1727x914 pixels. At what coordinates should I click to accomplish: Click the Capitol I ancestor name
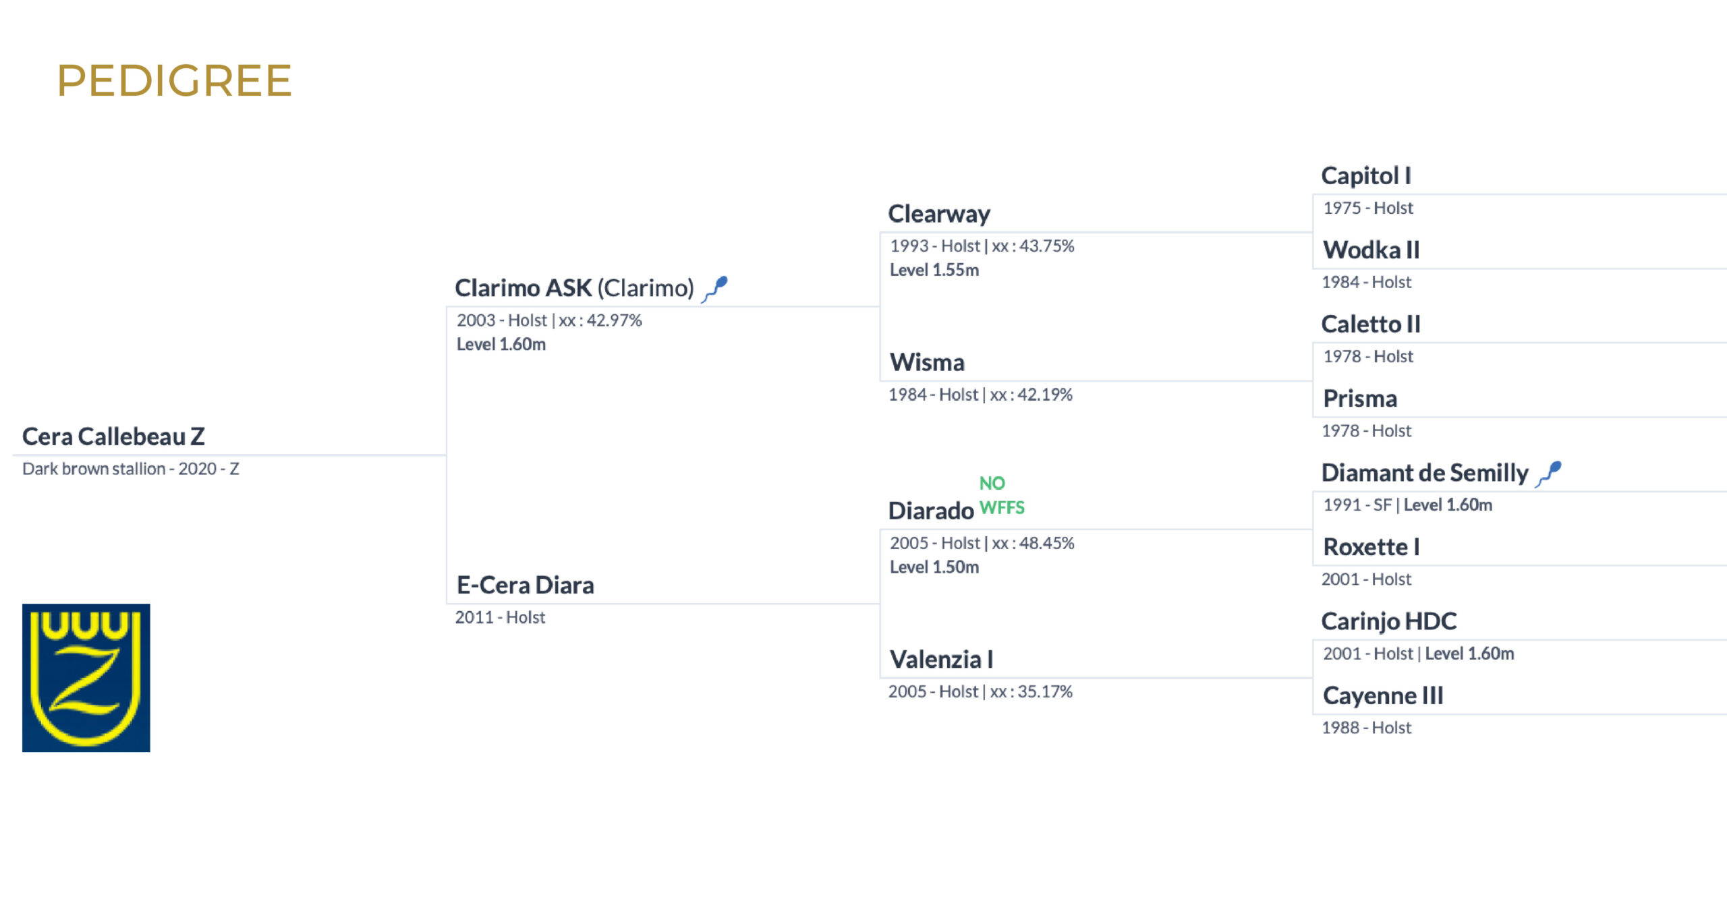(x=1365, y=176)
